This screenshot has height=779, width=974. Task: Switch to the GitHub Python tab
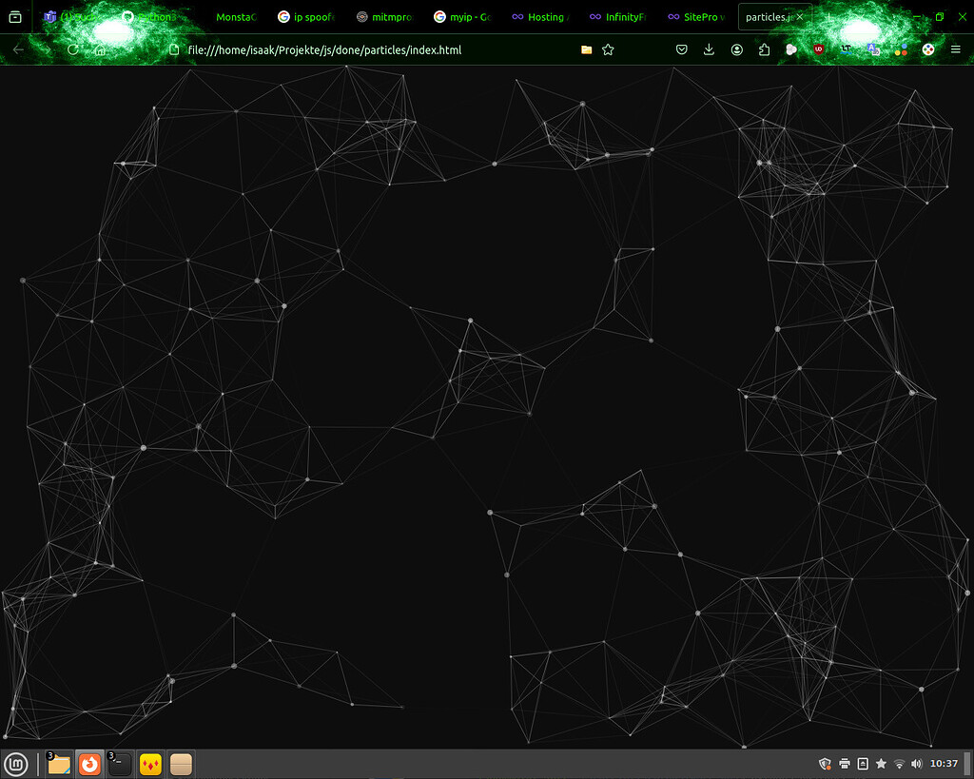click(x=149, y=17)
